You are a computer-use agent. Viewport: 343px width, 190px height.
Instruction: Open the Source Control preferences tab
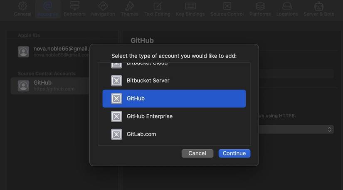(x=227, y=9)
